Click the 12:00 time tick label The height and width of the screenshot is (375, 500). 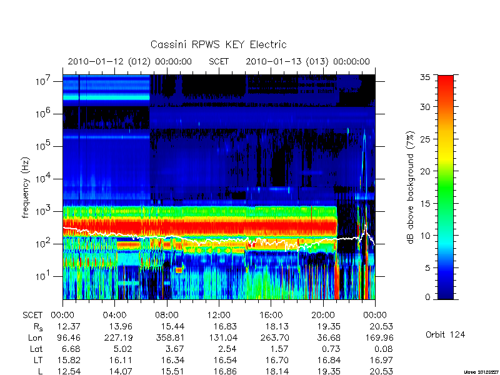coord(219,316)
